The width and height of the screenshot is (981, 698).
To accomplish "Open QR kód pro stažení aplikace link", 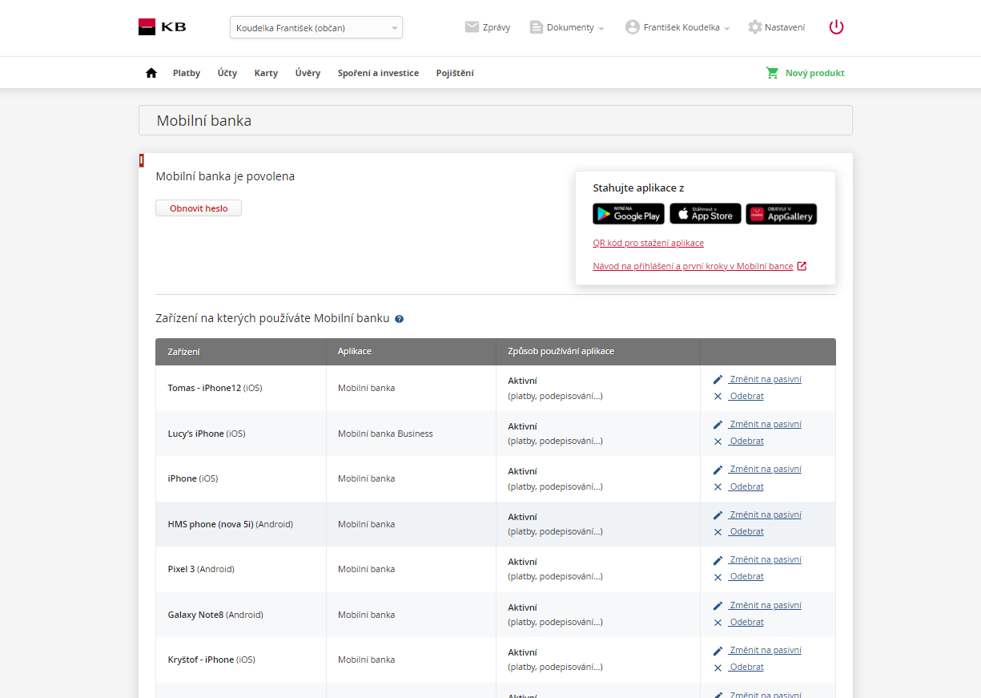I will (x=648, y=243).
